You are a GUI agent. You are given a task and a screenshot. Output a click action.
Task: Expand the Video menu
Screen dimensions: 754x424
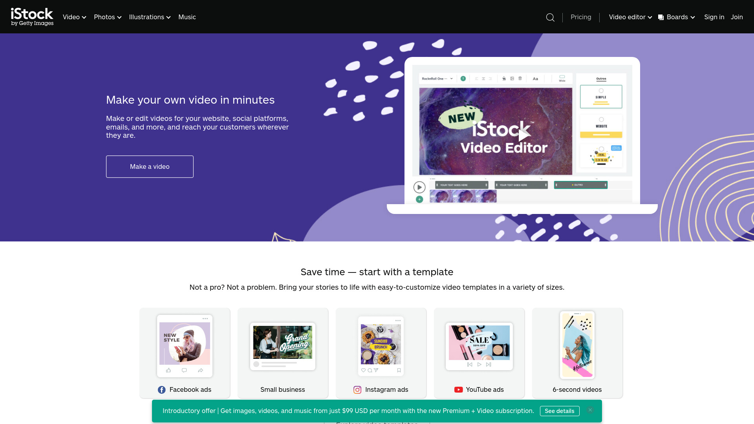click(x=74, y=17)
